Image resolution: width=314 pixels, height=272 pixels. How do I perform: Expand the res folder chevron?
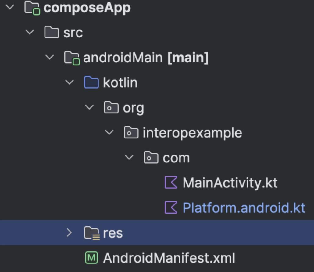pyautogui.click(x=70, y=233)
